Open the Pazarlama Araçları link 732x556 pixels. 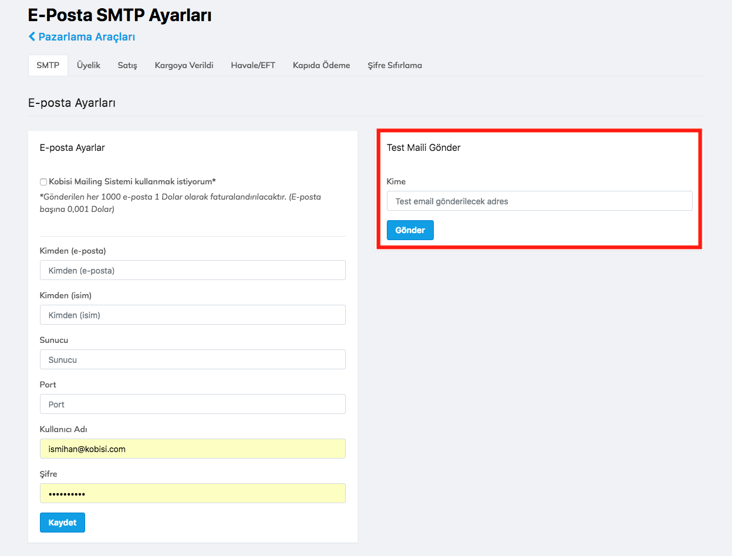pyautogui.click(x=86, y=37)
